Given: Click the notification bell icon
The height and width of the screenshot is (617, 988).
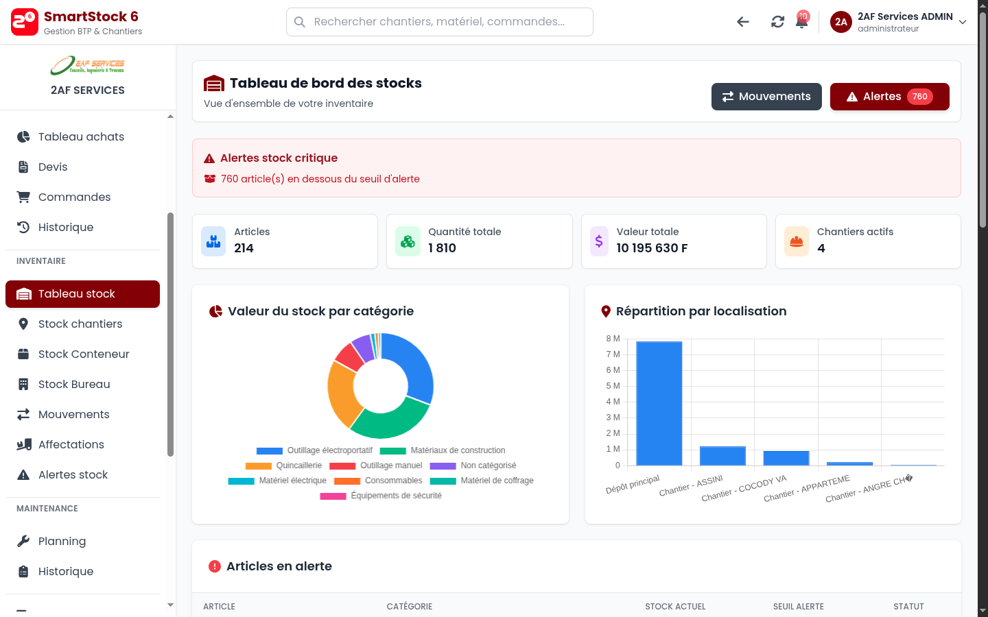Looking at the screenshot, I should (801, 22).
